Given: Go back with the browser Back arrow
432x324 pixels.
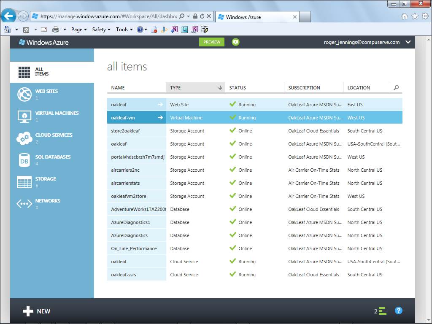Looking at the screenshot, I should (8, 16).
